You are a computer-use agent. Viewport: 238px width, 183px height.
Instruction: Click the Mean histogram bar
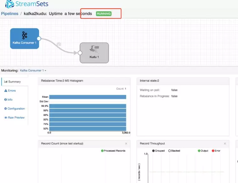[88, 97]
